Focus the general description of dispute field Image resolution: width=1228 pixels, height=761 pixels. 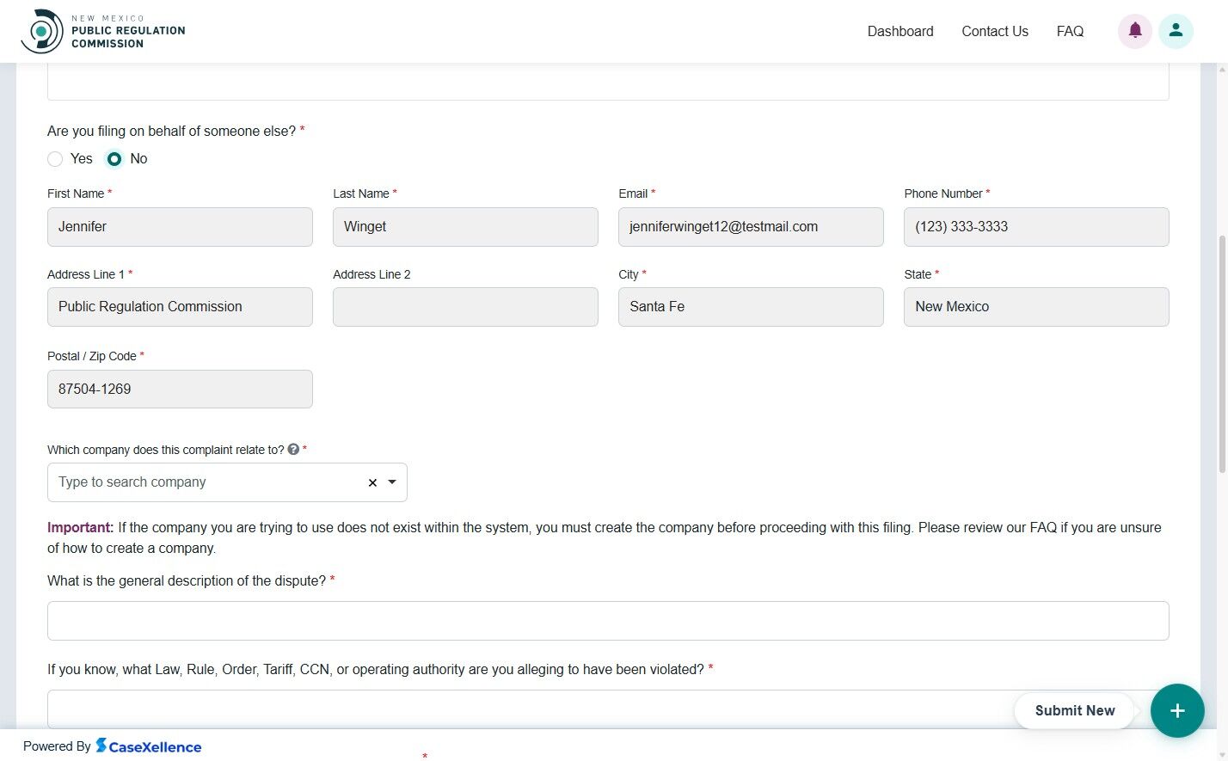click(x=608, y=620)
